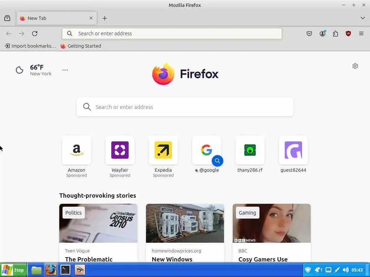Screen dimensions: 370x277
Task: Launch terminal from taskbar
Action: pyautogui.click(x=65, y=270)
